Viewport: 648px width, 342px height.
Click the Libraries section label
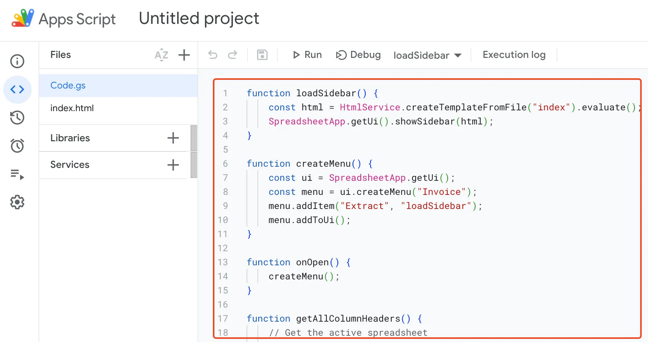(70, 138)
